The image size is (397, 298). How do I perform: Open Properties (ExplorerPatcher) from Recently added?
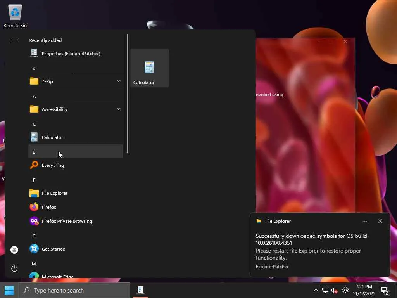pos(76,54)
